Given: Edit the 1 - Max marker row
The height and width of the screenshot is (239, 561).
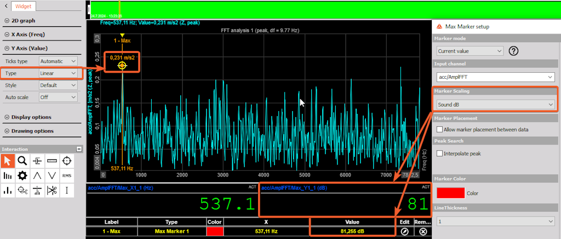Looking at the screenshot, I should tap(404, 231).
